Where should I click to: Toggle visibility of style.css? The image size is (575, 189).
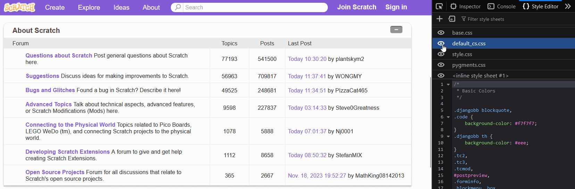tap(441, 54)
